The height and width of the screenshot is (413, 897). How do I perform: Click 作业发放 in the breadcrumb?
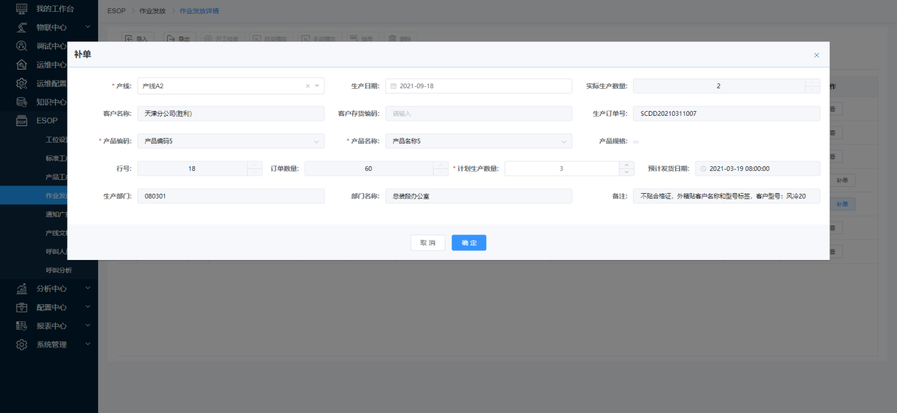(x=153, y=11)
